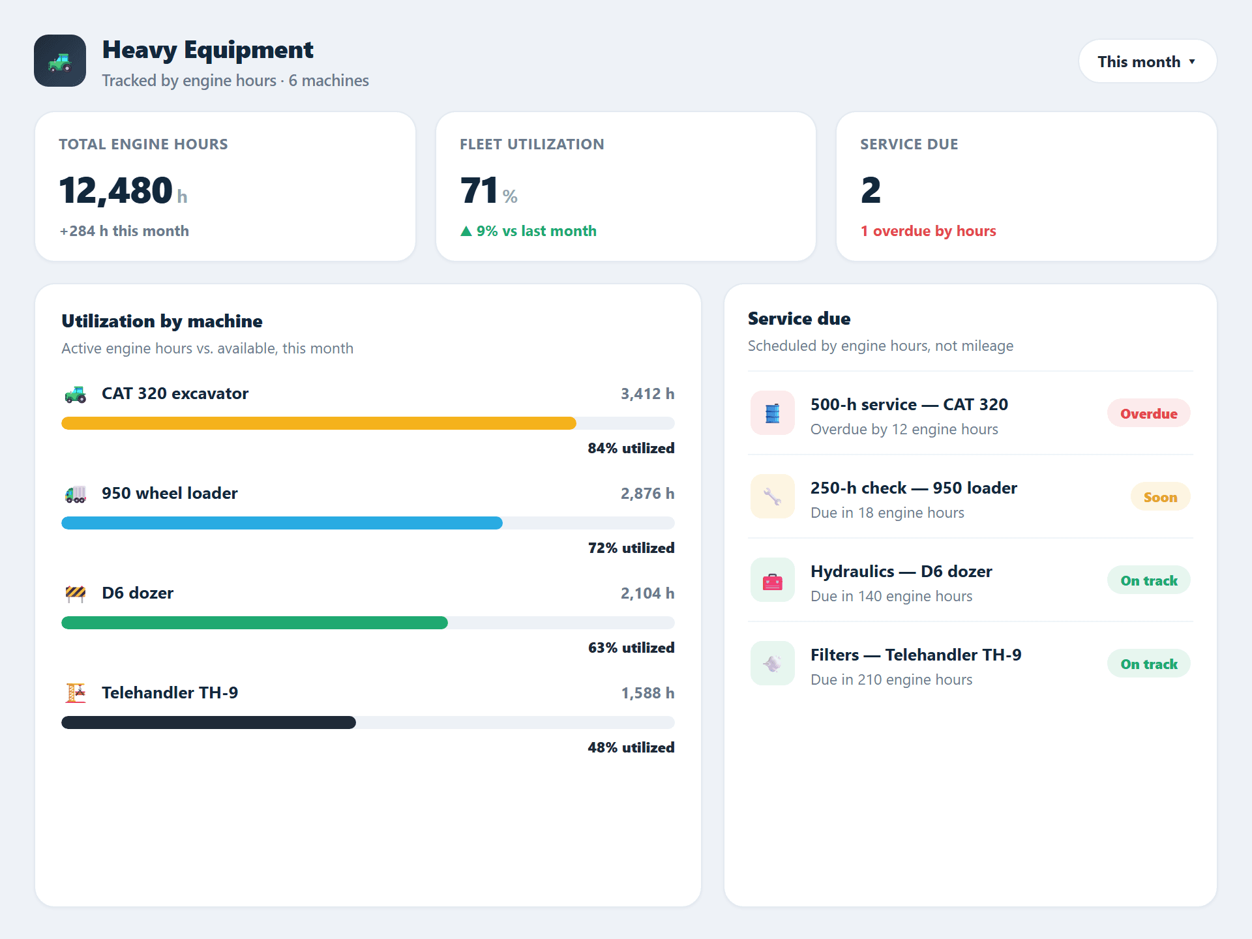
Task: Click the oil drum icon for 500-h service
Action: [772, 413]
